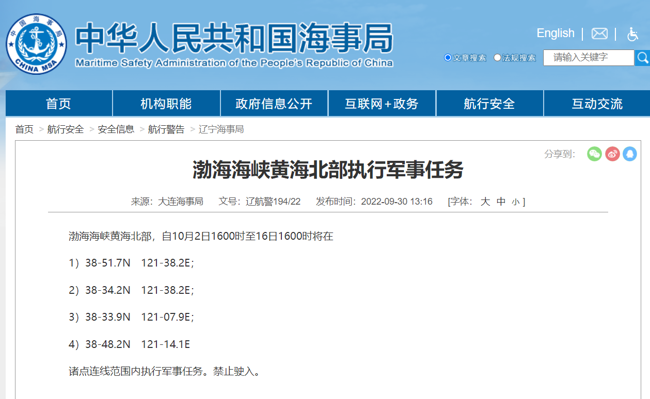650x399 pixels.
Task: Open the 政府信息公开 navigation tab
Action: click(274, 104)
